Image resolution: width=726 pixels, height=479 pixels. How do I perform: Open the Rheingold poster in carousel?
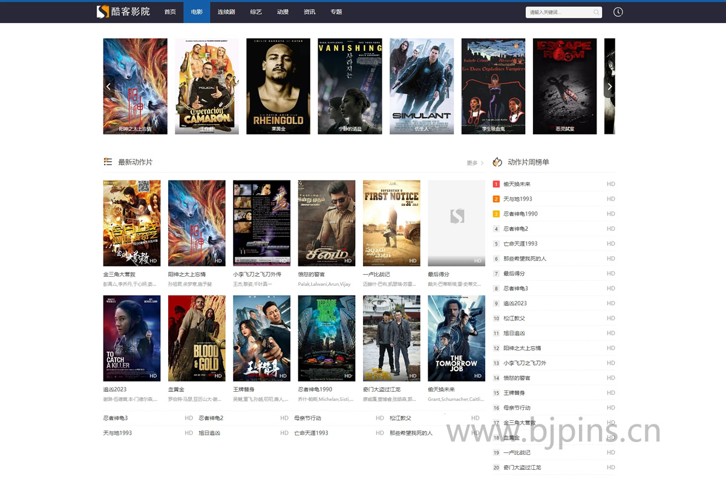pos(278,86)
